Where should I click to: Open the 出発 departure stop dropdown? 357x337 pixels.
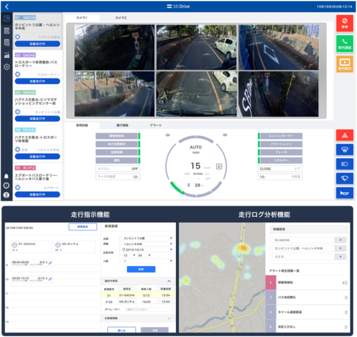pyautogui.click(x=146, y=237)
